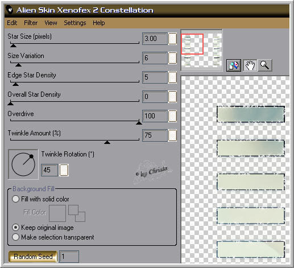Viewport: 294px width, 268px height.
Task: Click the Random Seed button
Action: [33, 257]
